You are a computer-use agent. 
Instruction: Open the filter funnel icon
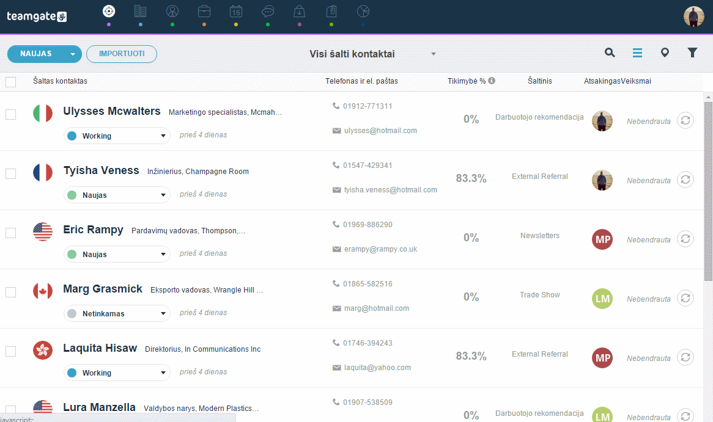coord(692,53)
